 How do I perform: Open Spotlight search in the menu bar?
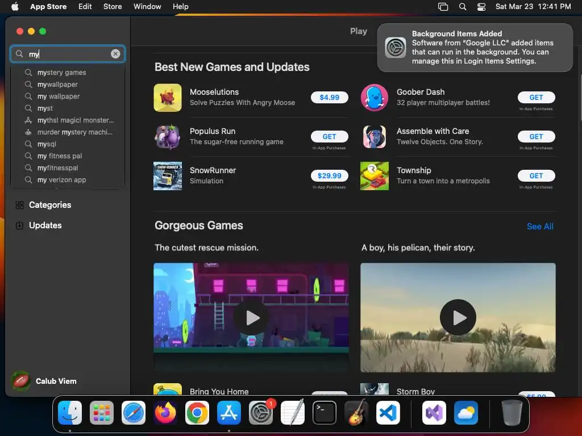[x=463, y=7]
